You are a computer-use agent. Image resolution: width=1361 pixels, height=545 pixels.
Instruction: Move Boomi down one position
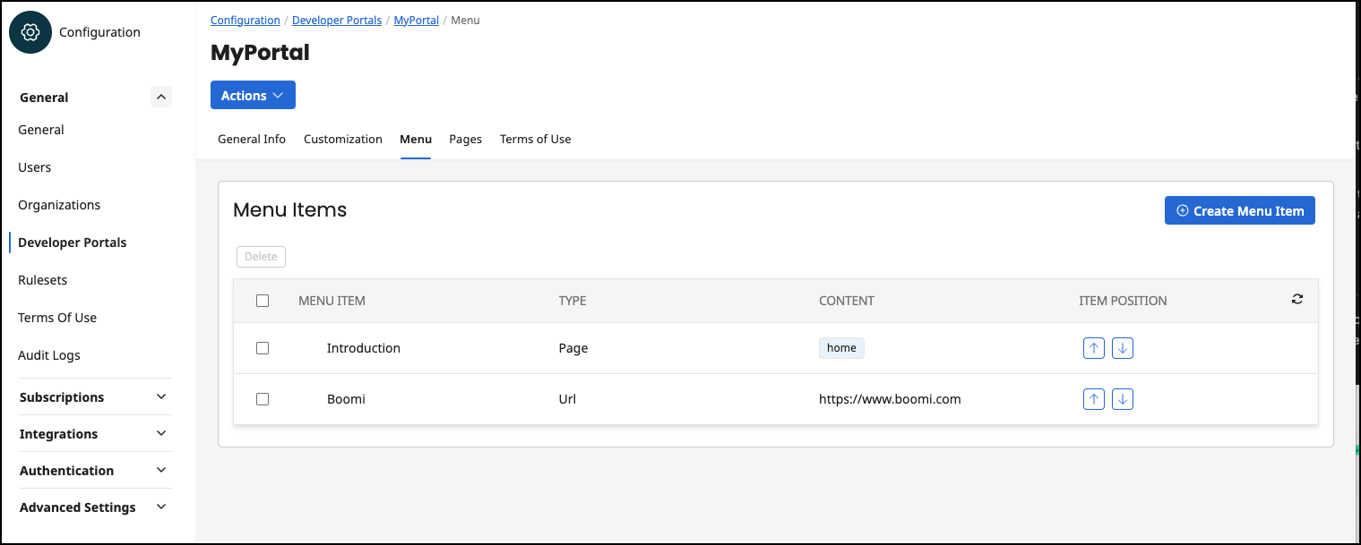click(1122, 398)
